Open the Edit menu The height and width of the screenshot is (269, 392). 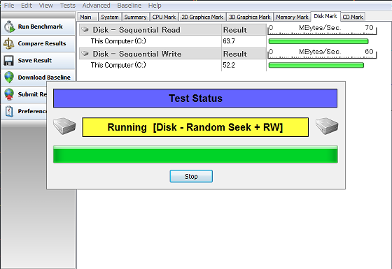[x=27, y=6]
